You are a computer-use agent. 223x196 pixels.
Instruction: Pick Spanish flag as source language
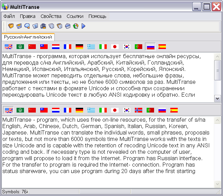coord(162,47)
